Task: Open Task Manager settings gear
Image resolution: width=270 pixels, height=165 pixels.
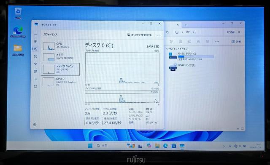Action: [x=35, y=125]
